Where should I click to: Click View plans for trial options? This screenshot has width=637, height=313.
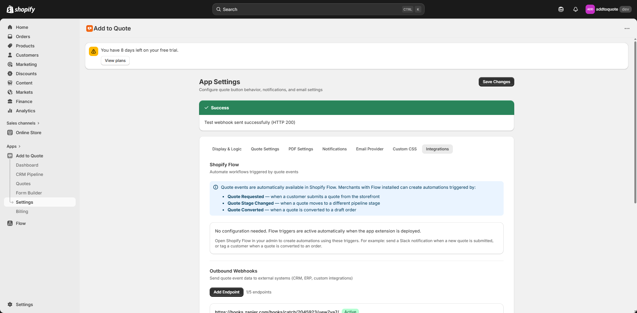pos(115,60)
